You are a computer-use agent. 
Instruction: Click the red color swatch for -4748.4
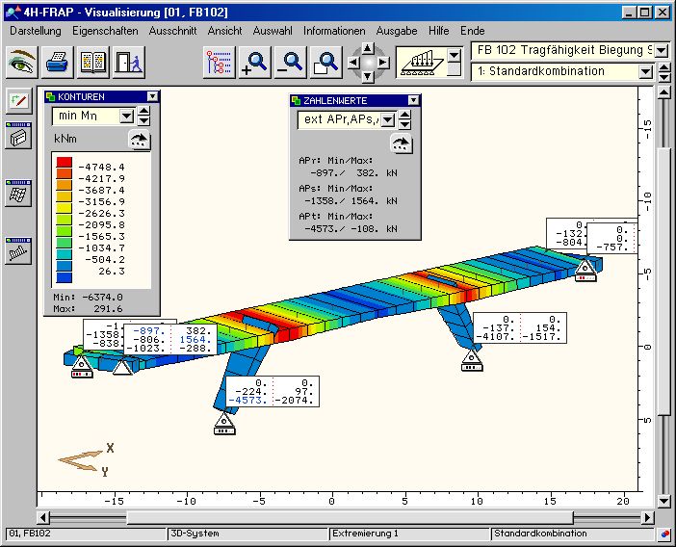(65, 165)
